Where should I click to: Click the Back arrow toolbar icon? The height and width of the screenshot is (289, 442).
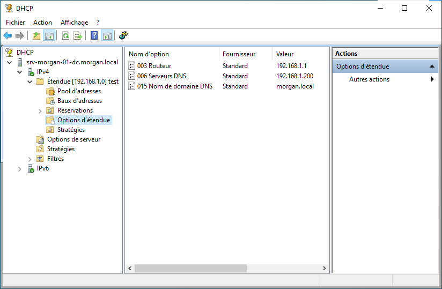8,36
